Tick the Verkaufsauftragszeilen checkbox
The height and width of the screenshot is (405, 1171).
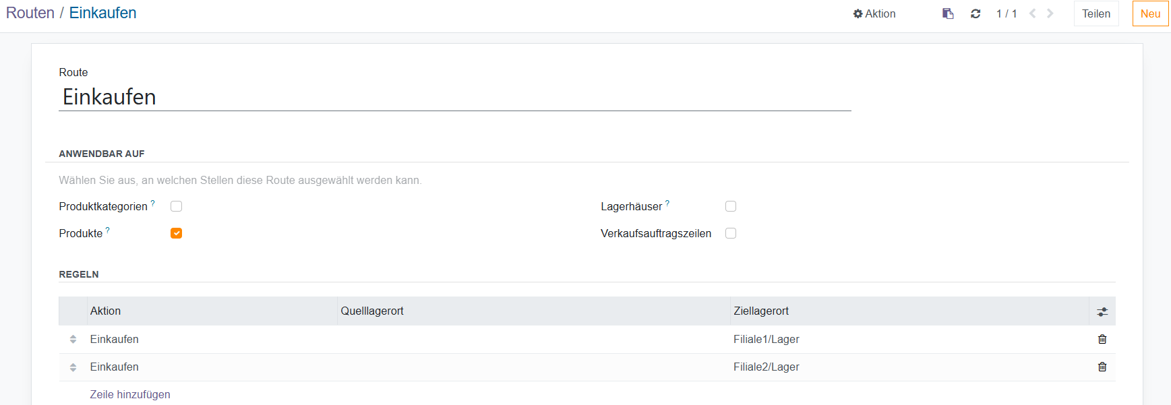(x=731, y=233)
